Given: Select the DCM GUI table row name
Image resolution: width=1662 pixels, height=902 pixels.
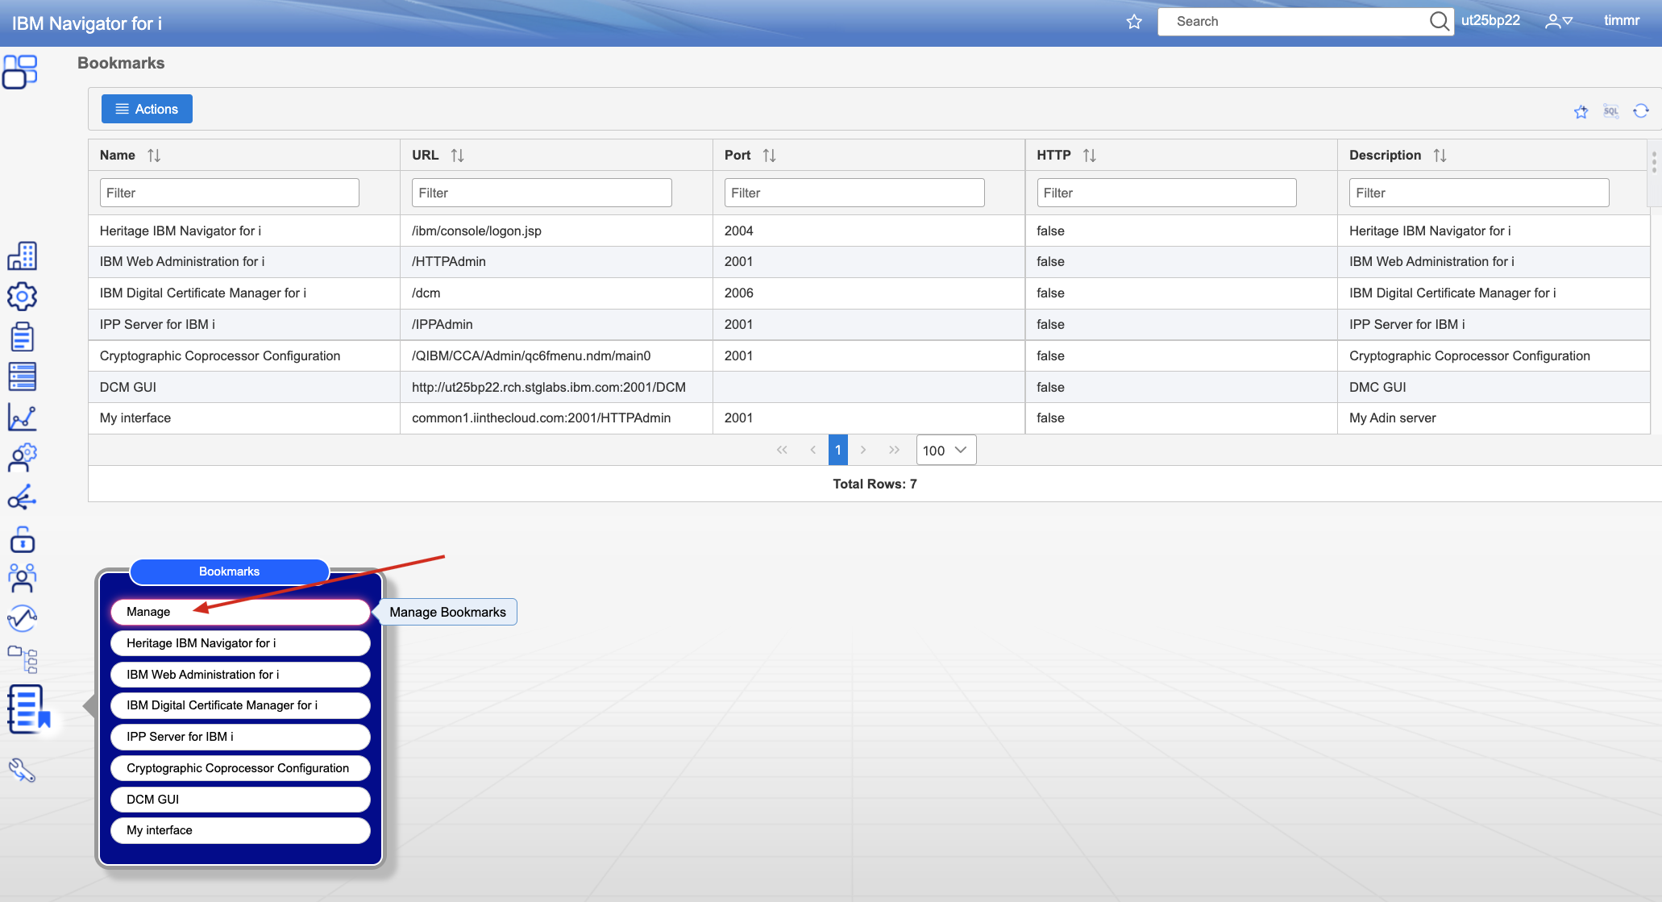Looking at the screenshot, I should 128,387.
